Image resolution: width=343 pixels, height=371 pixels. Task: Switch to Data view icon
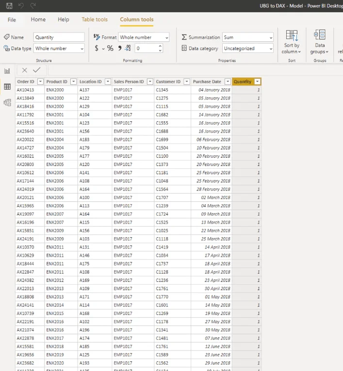pyautogui.click(x=7, y=87)
